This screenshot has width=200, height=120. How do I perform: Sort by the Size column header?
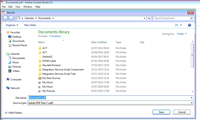coord(142,42)
